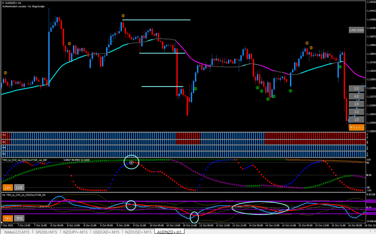
Task: Select the top cyan horizontal line on chart
Action: coord(156,20)
